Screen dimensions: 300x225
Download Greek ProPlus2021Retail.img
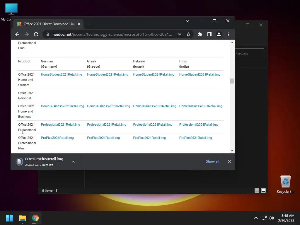pos(103,138)
